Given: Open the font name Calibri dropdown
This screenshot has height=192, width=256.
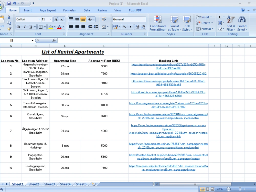Looking at the screenshot, I should coord(39,19).
